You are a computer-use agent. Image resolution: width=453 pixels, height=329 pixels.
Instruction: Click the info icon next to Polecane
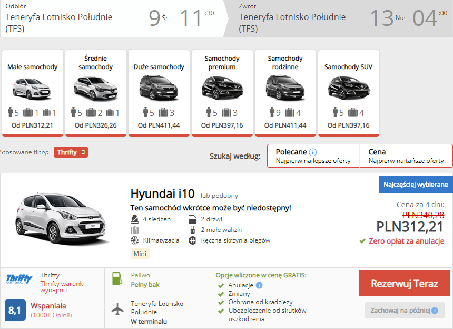[312, 152]
